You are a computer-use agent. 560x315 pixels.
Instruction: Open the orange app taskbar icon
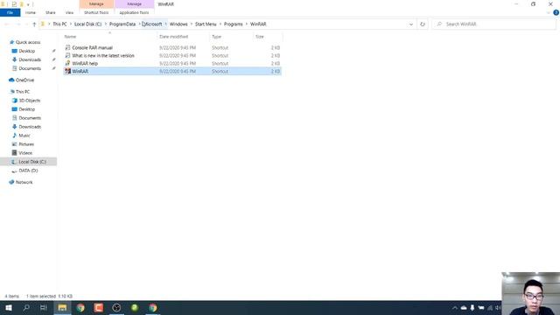[99, 308]
